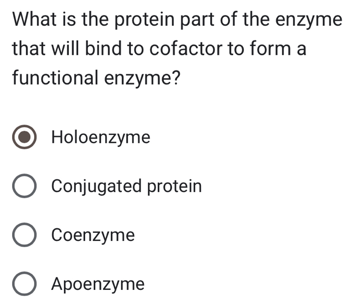
Task: Pick the Apoenzyme radio button
Action: click(x=23, y=284)
